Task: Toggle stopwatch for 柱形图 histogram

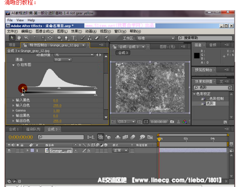Action: click(18, 65)
